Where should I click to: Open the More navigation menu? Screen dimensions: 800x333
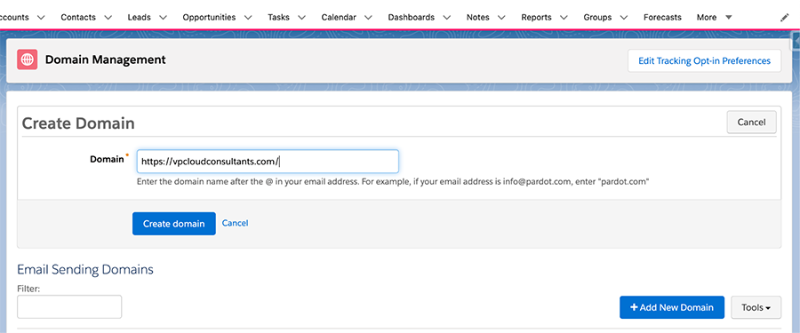(x=715, y=18)
